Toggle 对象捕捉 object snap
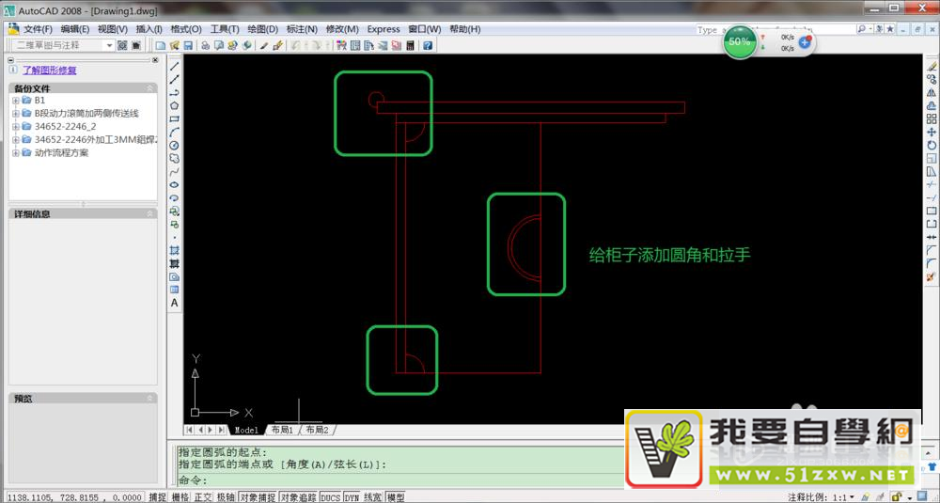Viewport: 940px width, 503px height. pyautogui.click(x=258, y=497)
